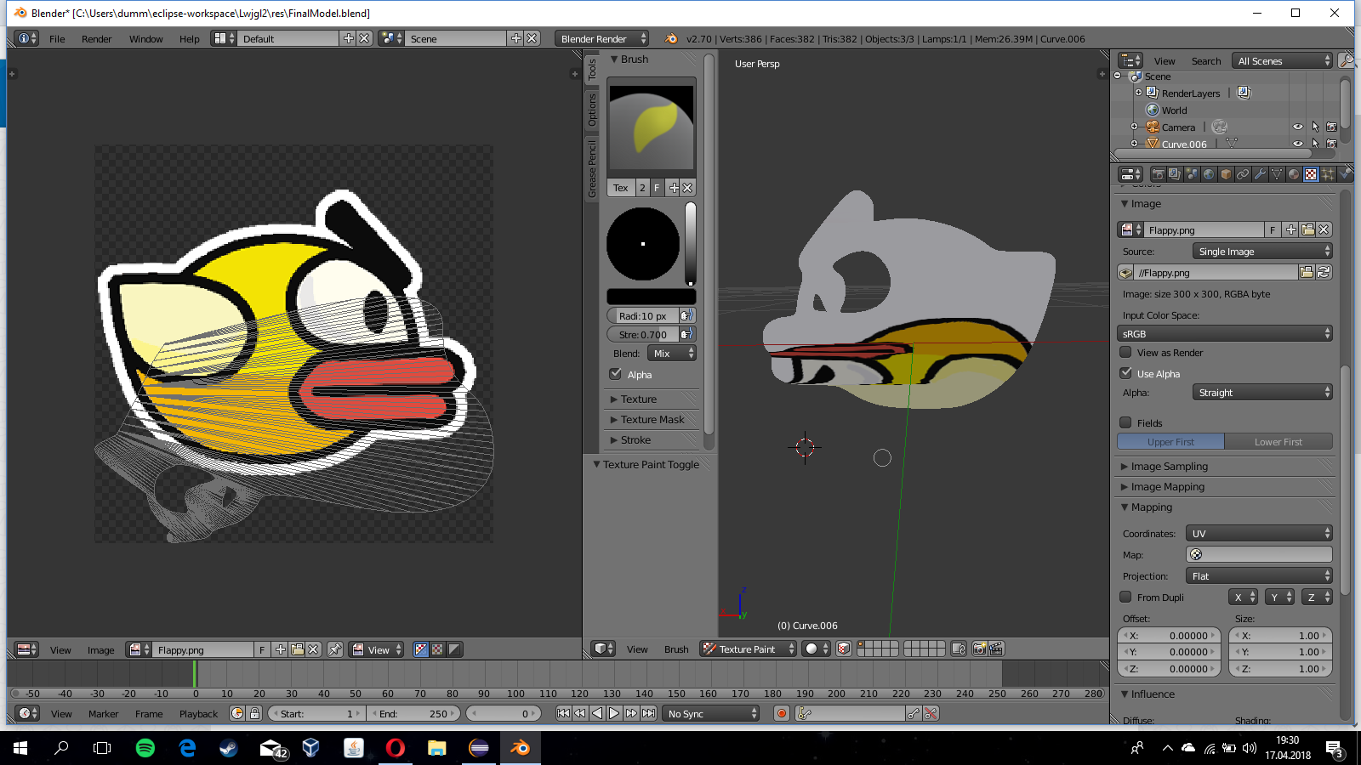Jump to the end frame in timeline
Image resolution: width=1361 pixels, height=765 pixels.
pos(648,713)
